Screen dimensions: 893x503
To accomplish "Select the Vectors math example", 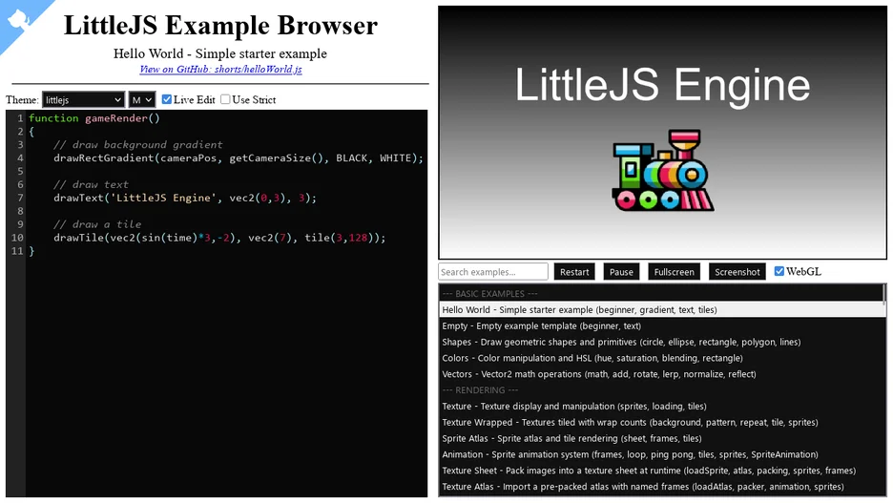I will (660, 374).
